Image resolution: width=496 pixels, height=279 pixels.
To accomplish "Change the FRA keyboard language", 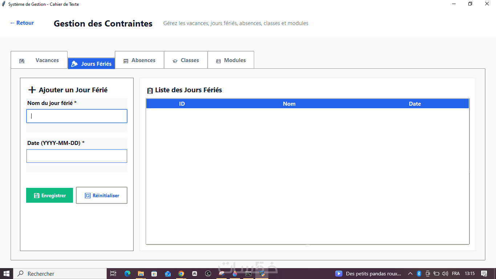I will pos(456,274).
